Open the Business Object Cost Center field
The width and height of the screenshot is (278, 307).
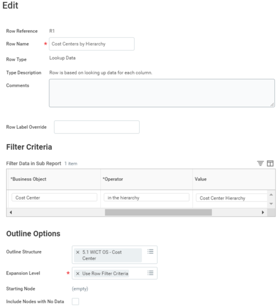coord(54,197)
